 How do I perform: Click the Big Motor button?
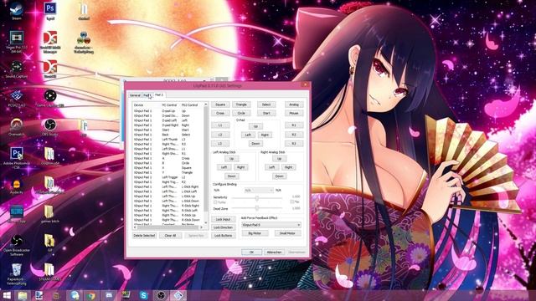[x=255, y=233]
